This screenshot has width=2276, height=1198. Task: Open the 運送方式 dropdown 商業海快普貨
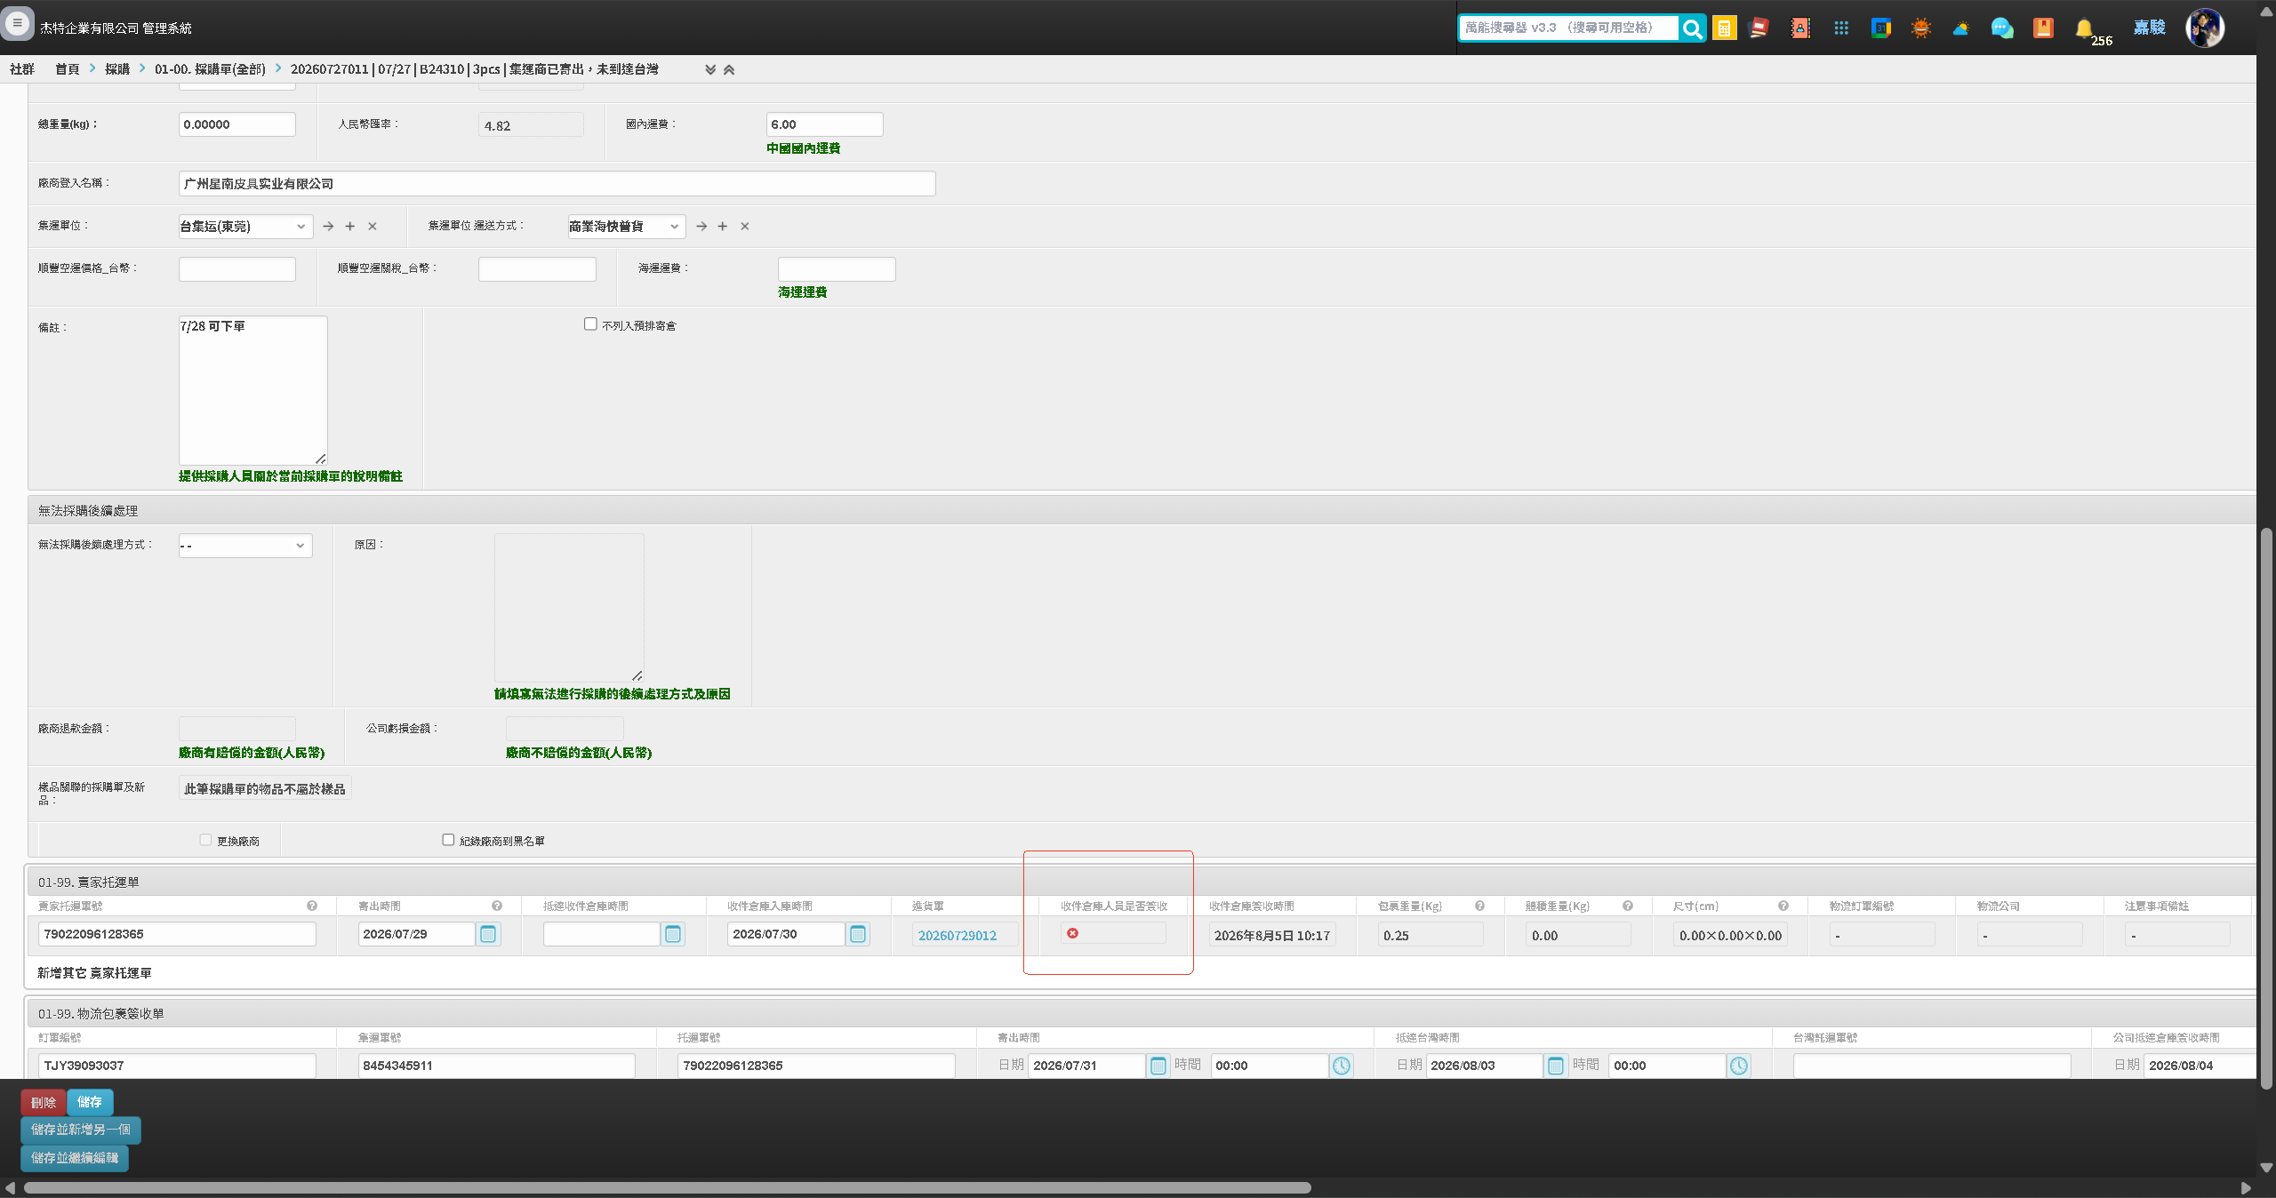tap(626, 227)
